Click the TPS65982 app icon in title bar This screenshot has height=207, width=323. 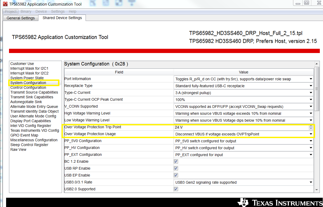point(5,4)
